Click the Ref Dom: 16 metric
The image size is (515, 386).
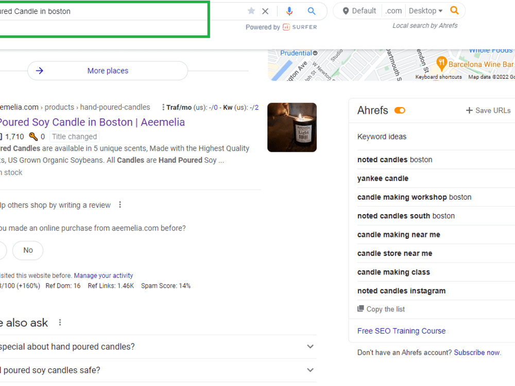click(x=63, y=286)
